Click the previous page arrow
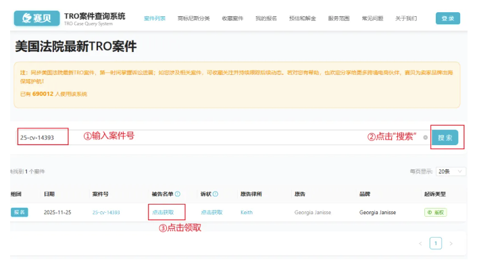 (420, 244)
